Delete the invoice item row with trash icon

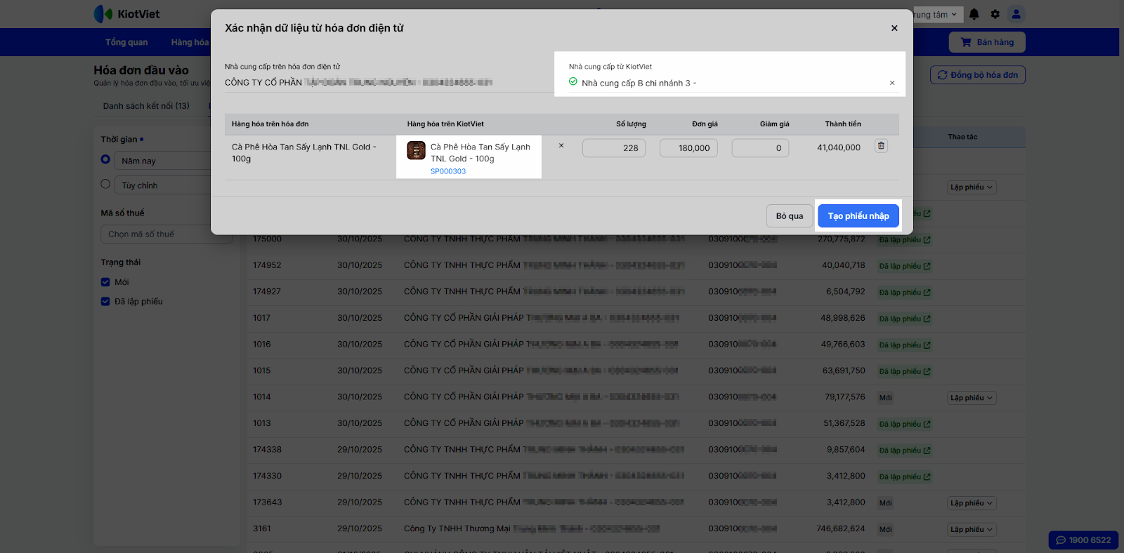coord(881,146)
